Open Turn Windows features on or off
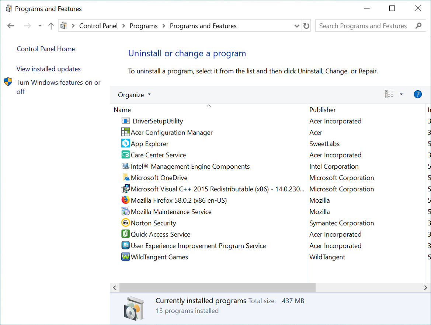Viewport: 431px width, 325px height. point(58,87)
